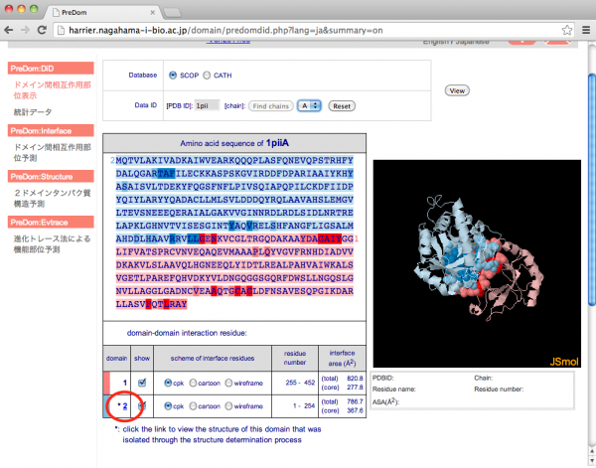Select the SCOP database radio button
The width and height of the screenshot is (596, 468).
coord(174,76)
